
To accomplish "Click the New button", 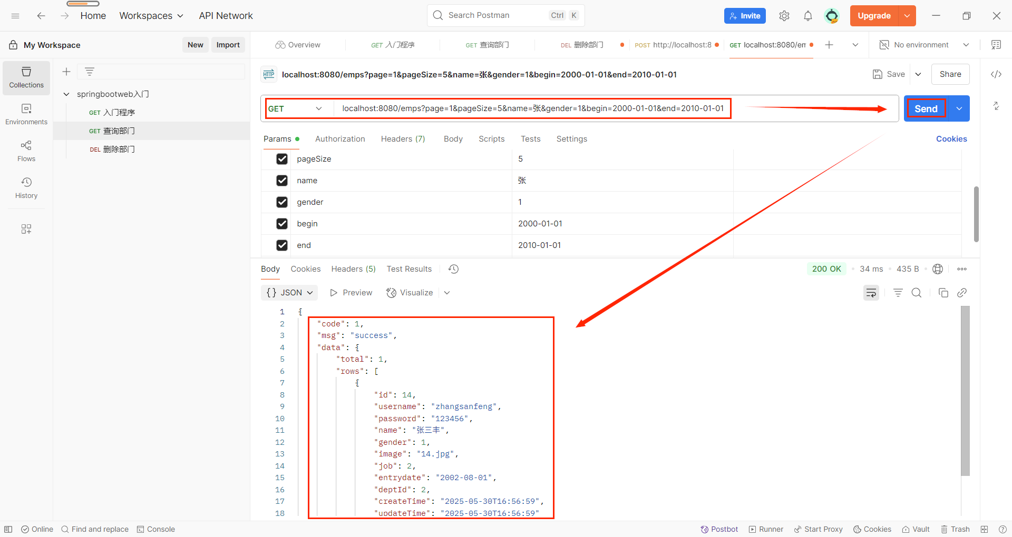I will 196,45.
